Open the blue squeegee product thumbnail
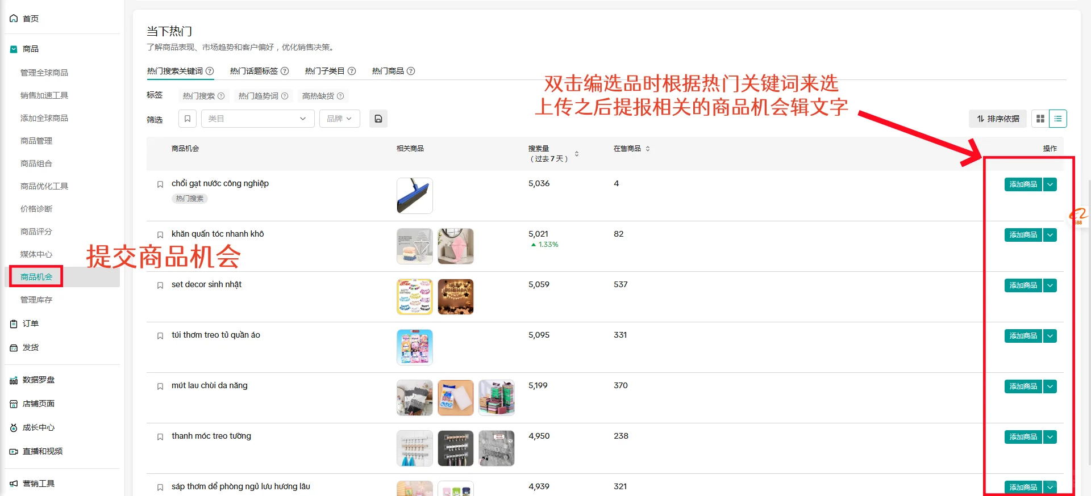1091x496 pixels. [414, 196]
